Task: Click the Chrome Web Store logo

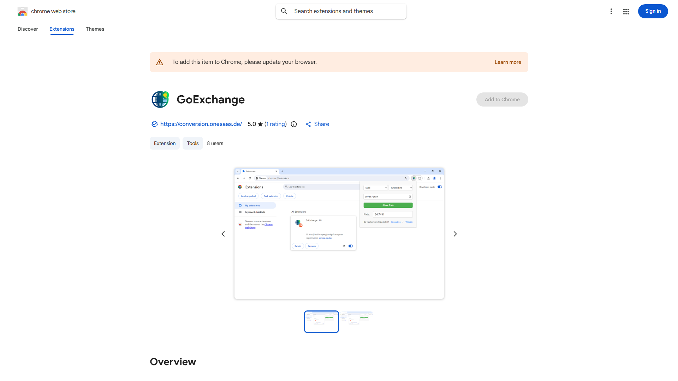Action: 23,11
